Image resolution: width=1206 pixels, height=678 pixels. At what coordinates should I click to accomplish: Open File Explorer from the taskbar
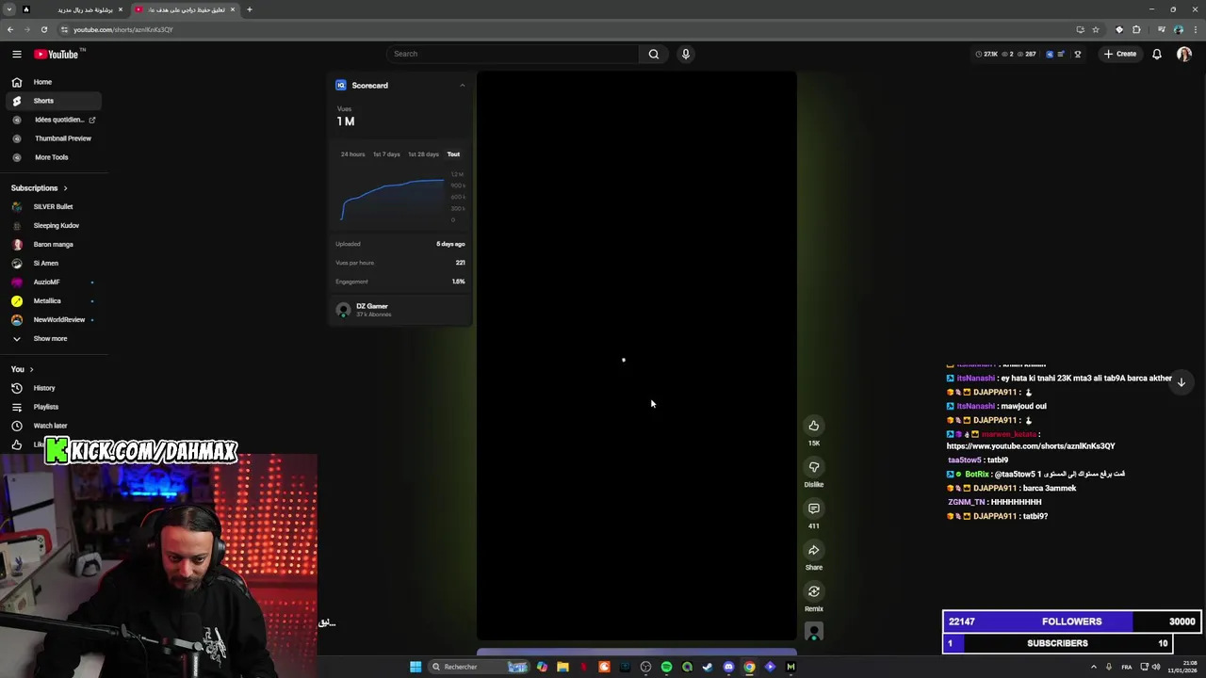coord(562,667)
